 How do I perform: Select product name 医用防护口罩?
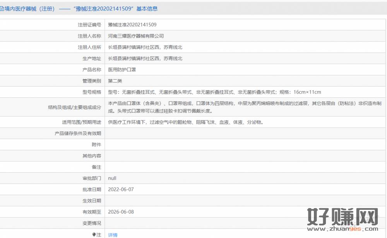(122, 70)
